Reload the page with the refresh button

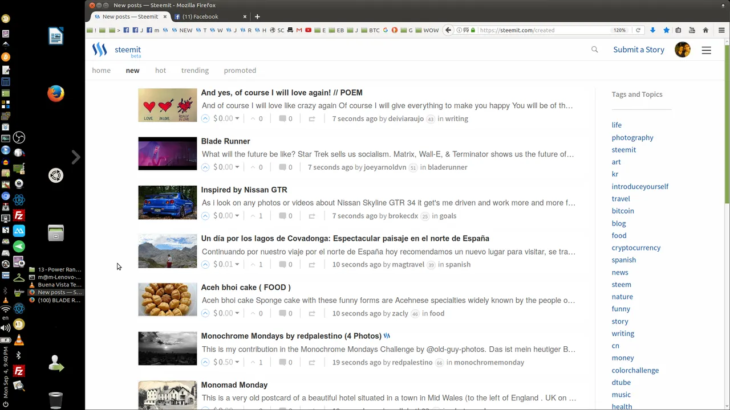click(638, 30)
